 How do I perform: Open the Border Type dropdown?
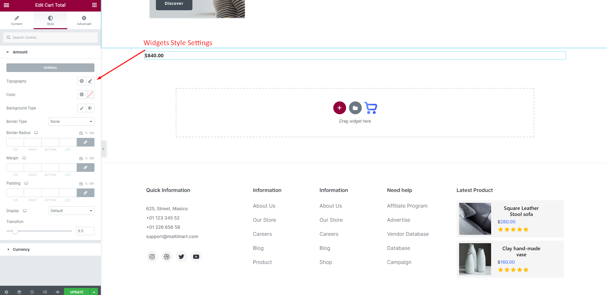coord(71,122)
